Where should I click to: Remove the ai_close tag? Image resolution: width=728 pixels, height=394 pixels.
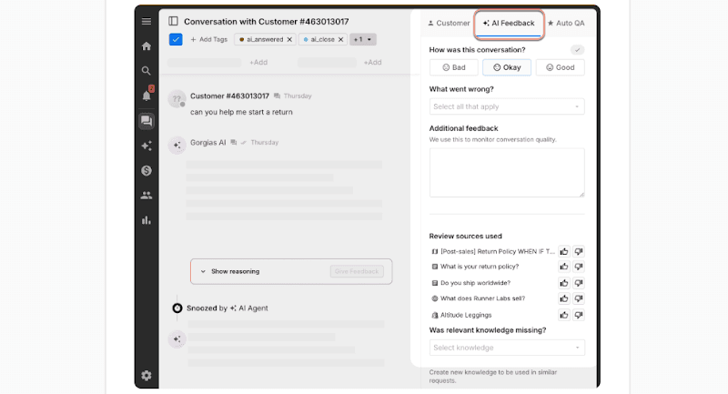340,39
